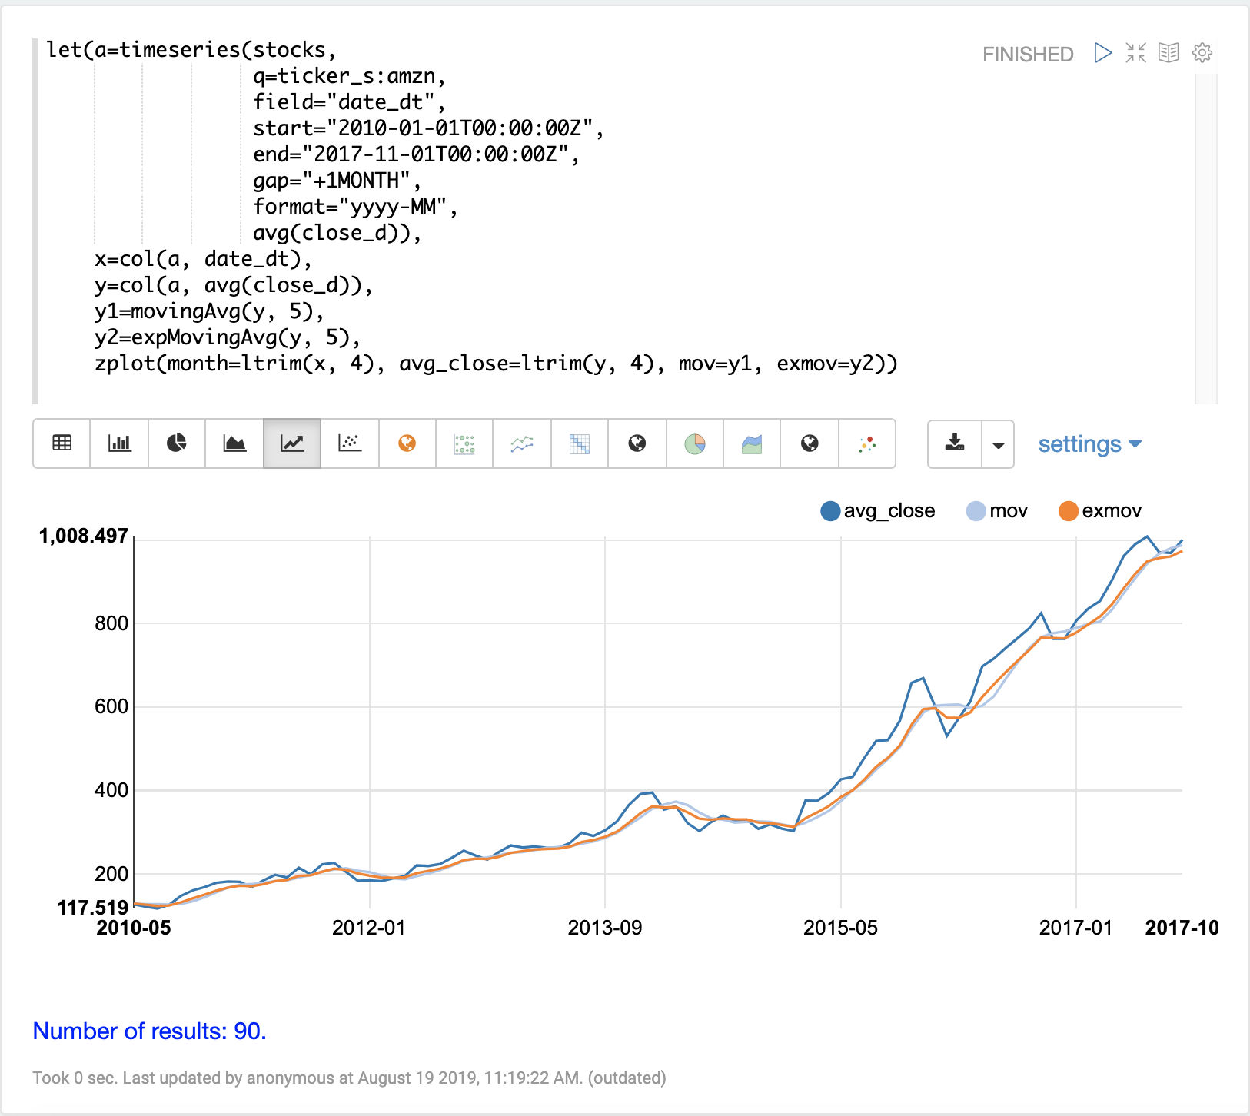Select the blue heatmap grid icon

tap(580, 443)
